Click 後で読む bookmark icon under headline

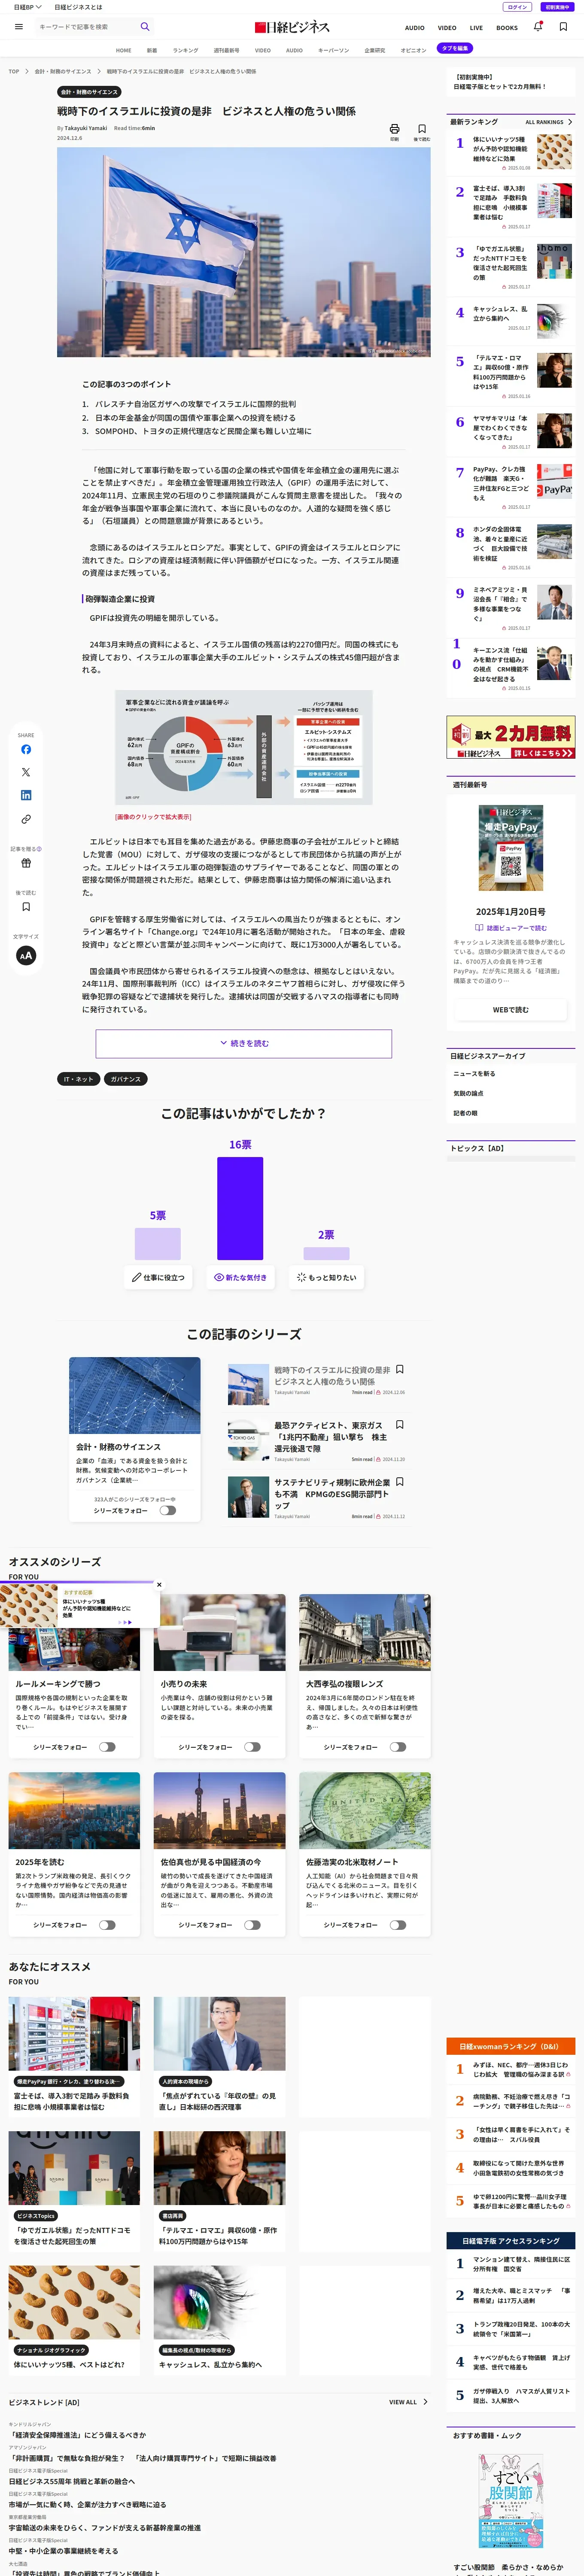click(422, 129)
